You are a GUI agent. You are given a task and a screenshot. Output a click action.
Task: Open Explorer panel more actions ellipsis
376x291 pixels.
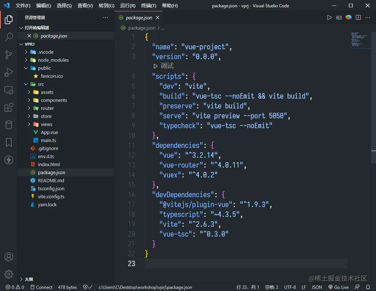coord(106,18)
